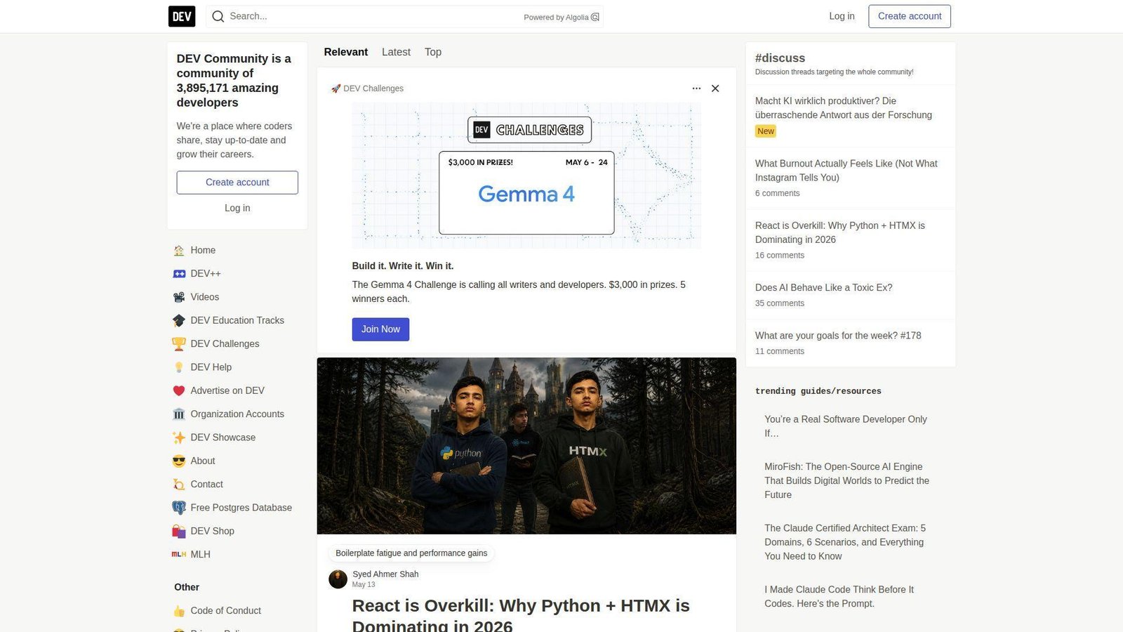Open the #discuss tag heading
The height and width of the screenshot is (632, 1123).
[780, 58]
